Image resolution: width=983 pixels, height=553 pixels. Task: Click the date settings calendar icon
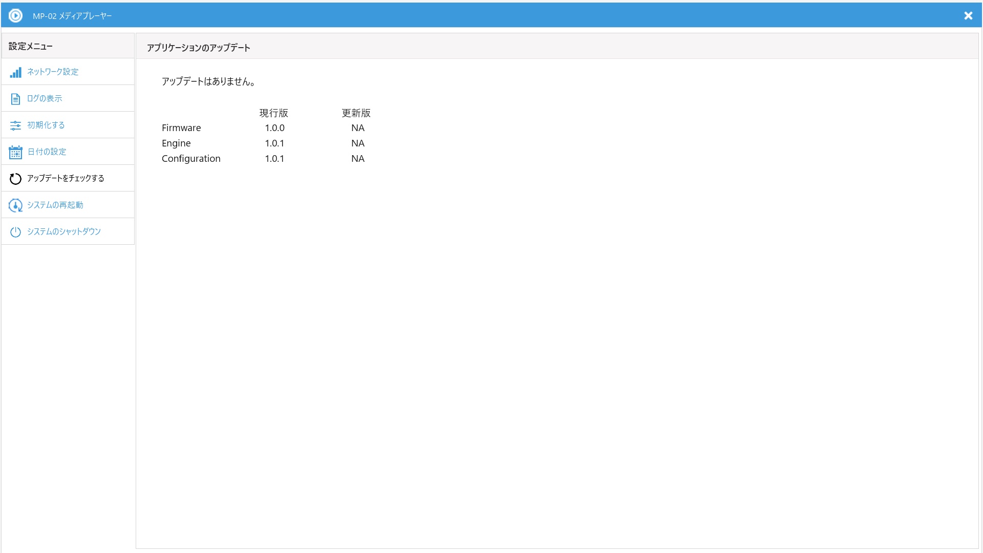click(x=15, y=152)
